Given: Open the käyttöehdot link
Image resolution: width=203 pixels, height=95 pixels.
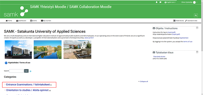Looking at the screenshot, I should [x=184, y=38].
